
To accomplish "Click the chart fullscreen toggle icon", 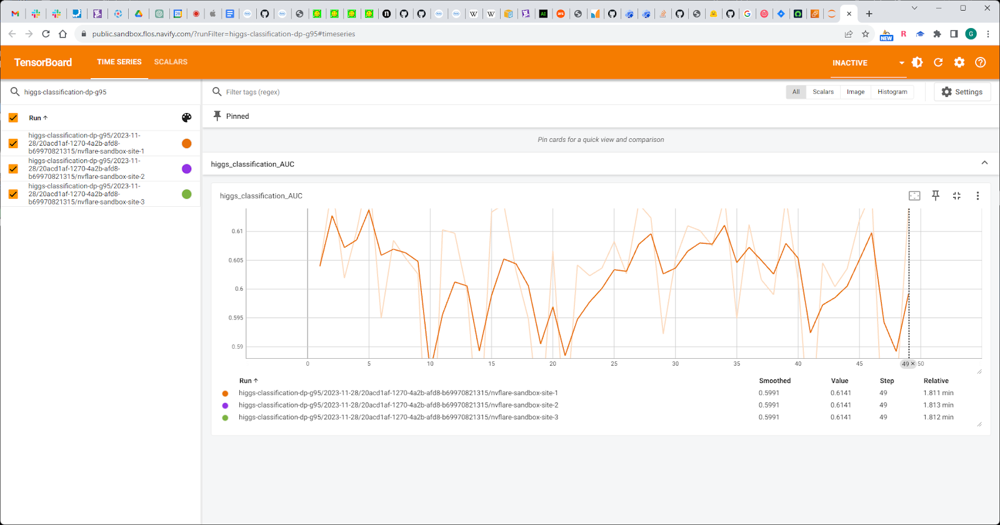I will (956, 196).
